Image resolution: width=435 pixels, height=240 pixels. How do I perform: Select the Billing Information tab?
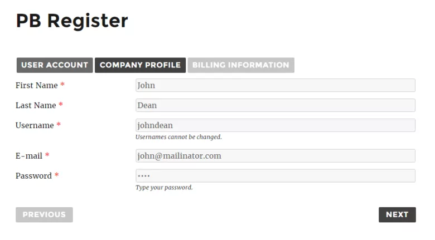[x=241, y=65]
